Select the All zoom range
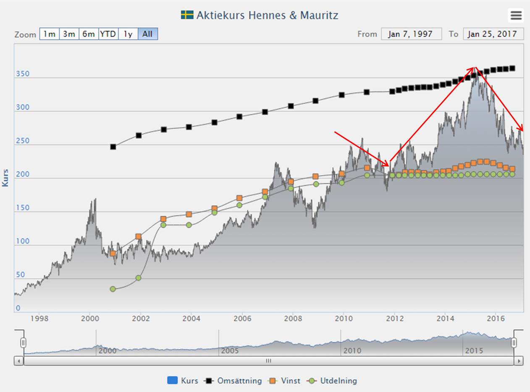 click(147, 34)
